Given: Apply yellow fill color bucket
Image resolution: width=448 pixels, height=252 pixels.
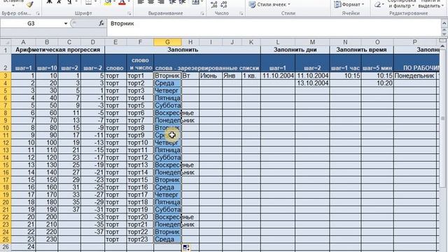Looking at the screenshot, I should pos(108,2).
